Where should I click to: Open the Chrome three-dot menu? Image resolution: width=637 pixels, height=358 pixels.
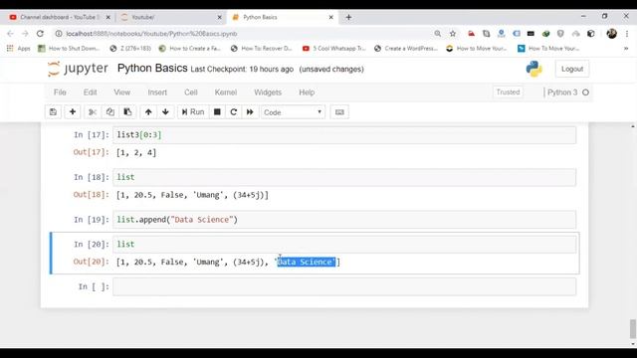(x=627, y=34)
